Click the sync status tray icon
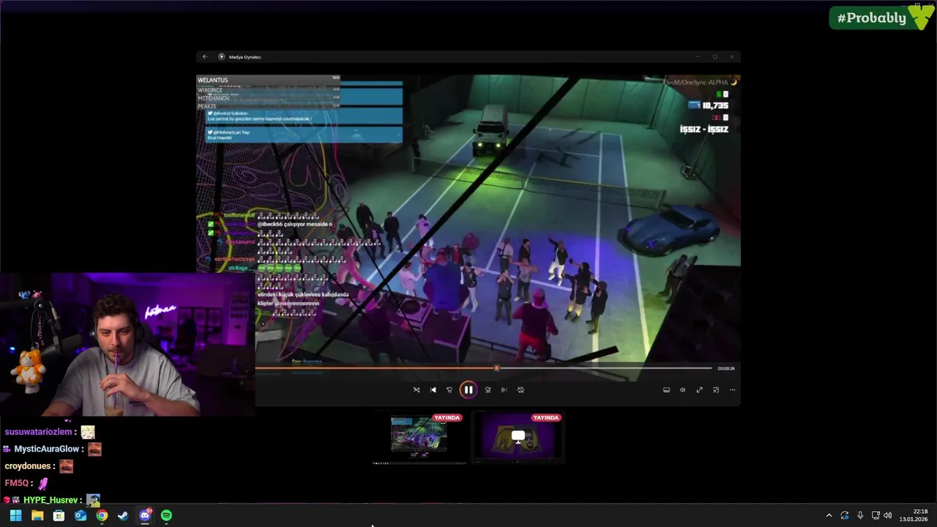 pyautogui.click(x=845, y=515)
